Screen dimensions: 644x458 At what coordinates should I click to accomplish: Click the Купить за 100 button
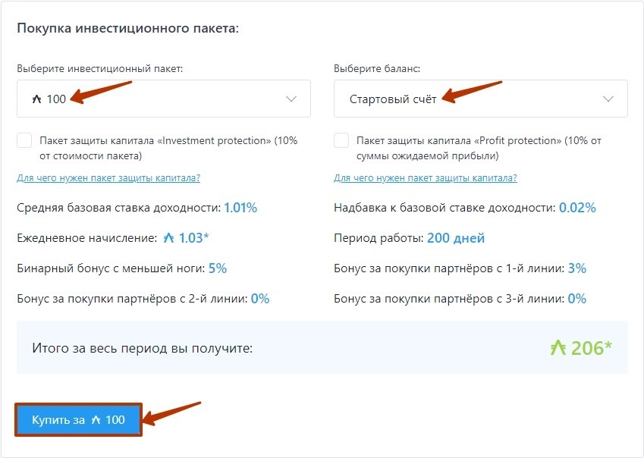coord(78,419)
